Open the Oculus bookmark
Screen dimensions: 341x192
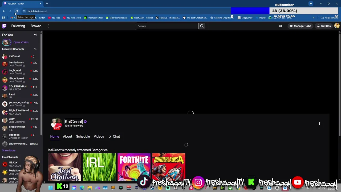[x=260, y=18]
